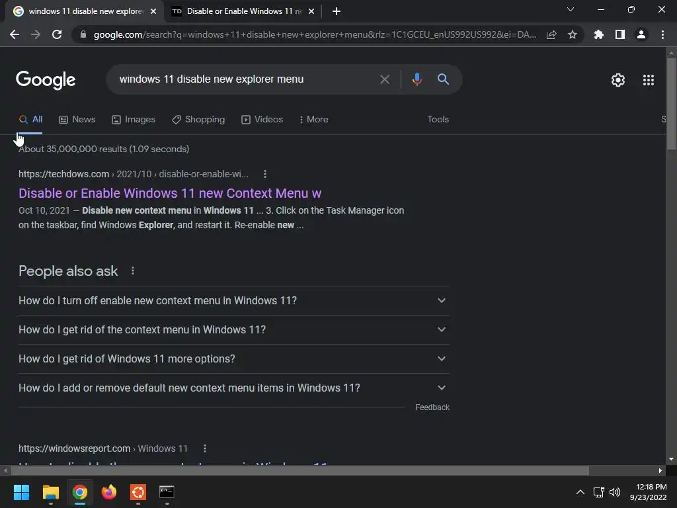677x508 pixels.
Task: Click the "About 35,000,000 results" text
Action: coord(104,149)
